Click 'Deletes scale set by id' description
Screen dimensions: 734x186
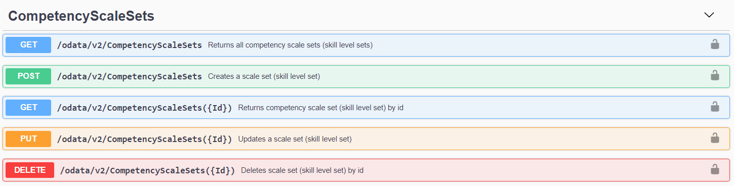pos(302,170)
